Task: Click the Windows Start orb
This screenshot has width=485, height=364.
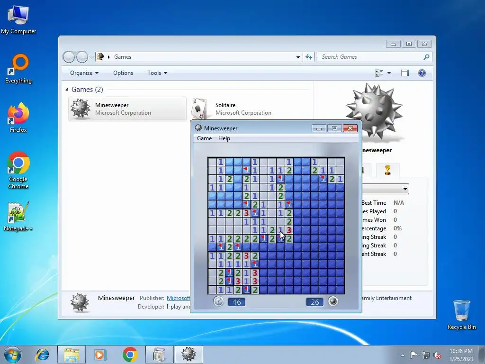Action: pos(12,355)
